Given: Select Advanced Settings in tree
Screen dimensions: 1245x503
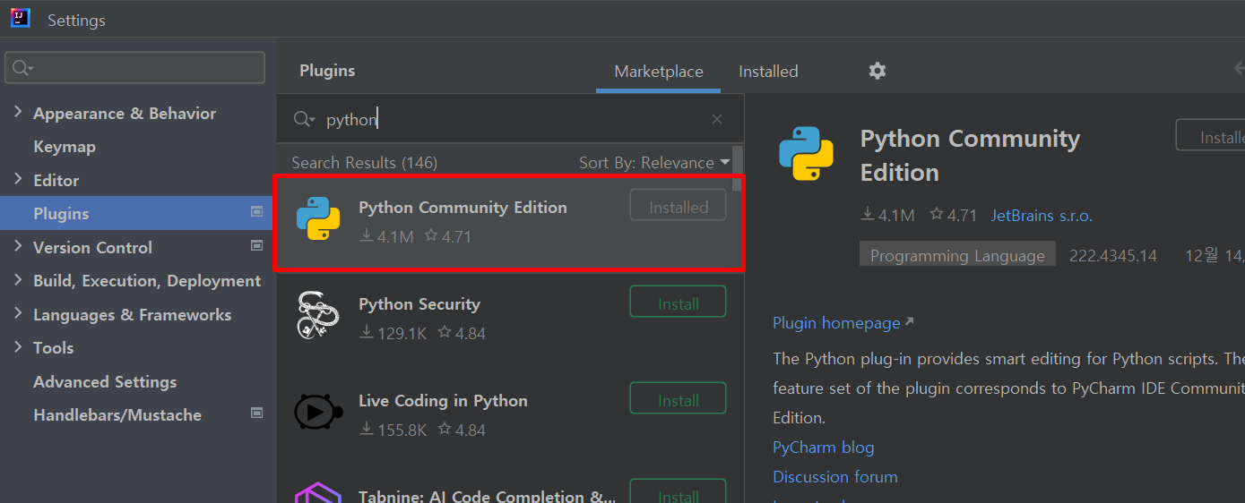Looking at the screenshot, I should point(105,382).
